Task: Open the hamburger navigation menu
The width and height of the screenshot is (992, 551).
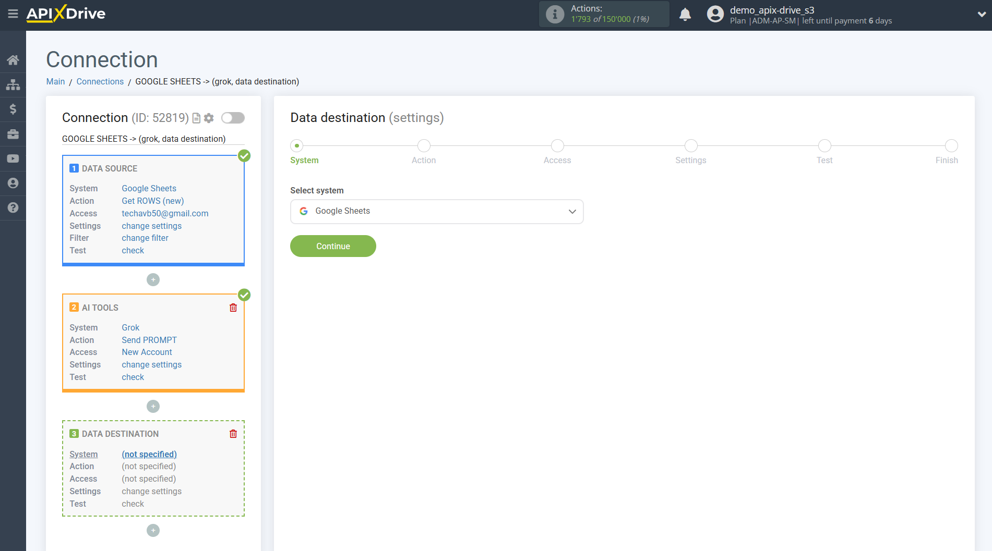Action: (x=13, y=14)
